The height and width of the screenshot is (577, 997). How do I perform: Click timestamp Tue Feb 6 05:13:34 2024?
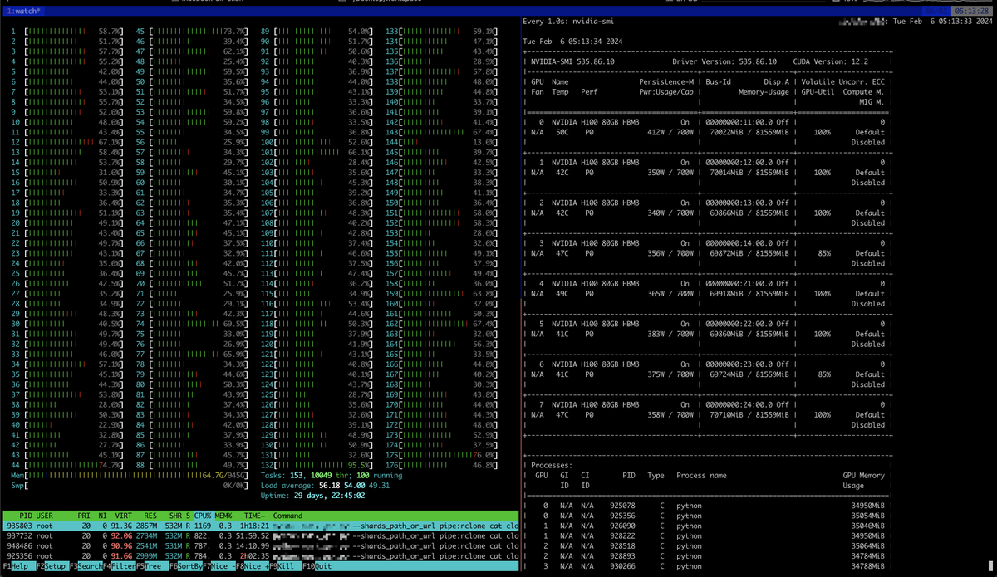coord(572,42)
